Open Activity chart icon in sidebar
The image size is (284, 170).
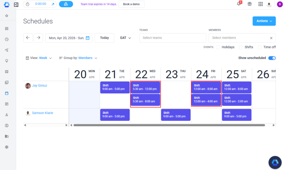point(7,50)
